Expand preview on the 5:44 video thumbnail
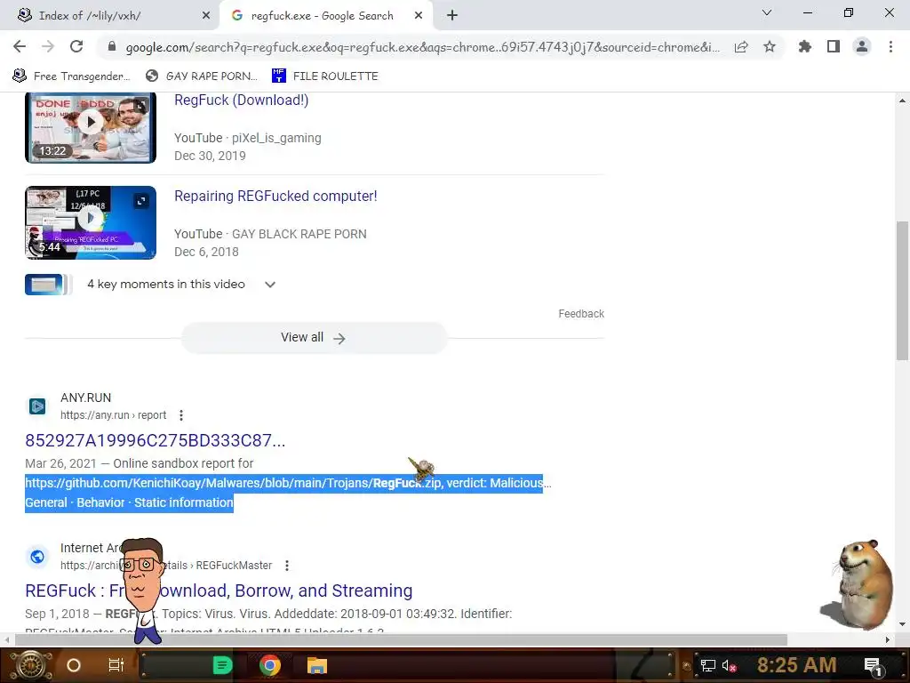Viewport: 910px width, 683px height. pyautogui.click(x=141, y=201)
